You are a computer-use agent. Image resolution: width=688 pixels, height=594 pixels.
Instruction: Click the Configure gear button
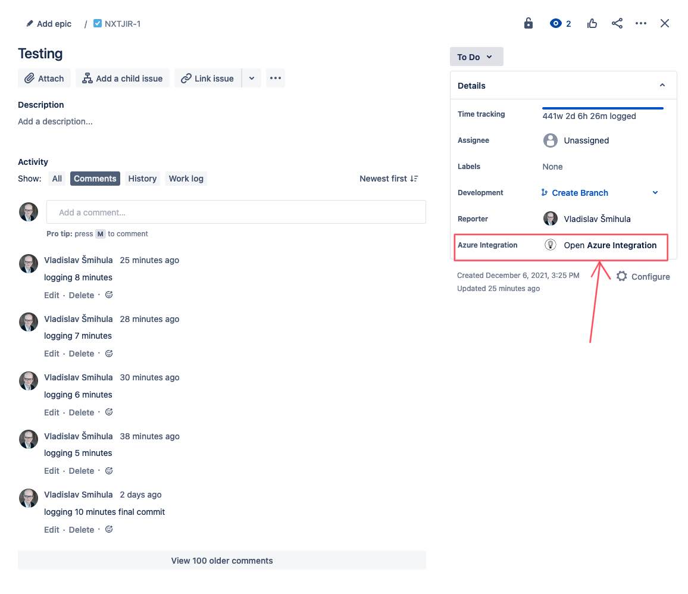[643, 276]
